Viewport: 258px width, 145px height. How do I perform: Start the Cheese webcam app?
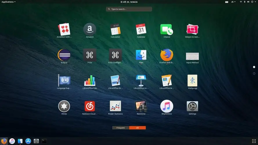point(167,29)
